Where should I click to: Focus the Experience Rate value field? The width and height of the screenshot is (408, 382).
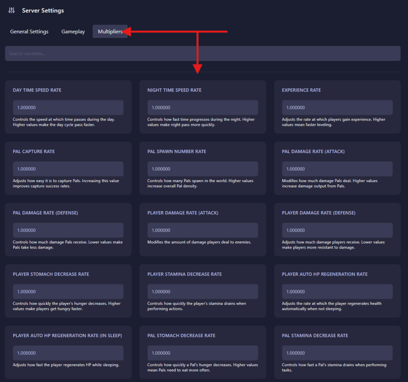pos(337,108)
